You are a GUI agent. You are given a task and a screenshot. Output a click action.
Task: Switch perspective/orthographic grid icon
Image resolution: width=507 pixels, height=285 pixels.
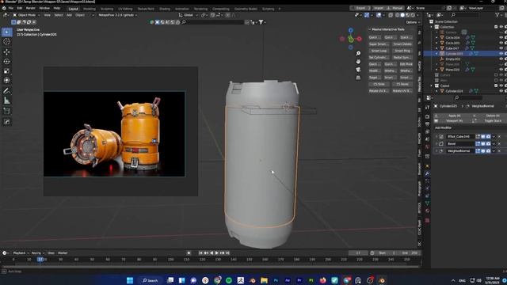click(358, 78)
